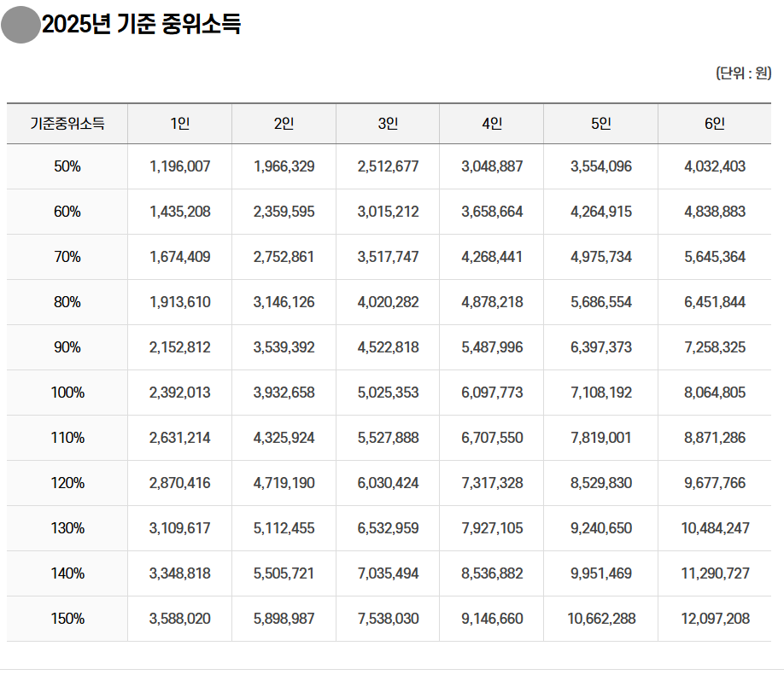
Task: Click the cell 6,451,844
Action: [x=715, y=302]
